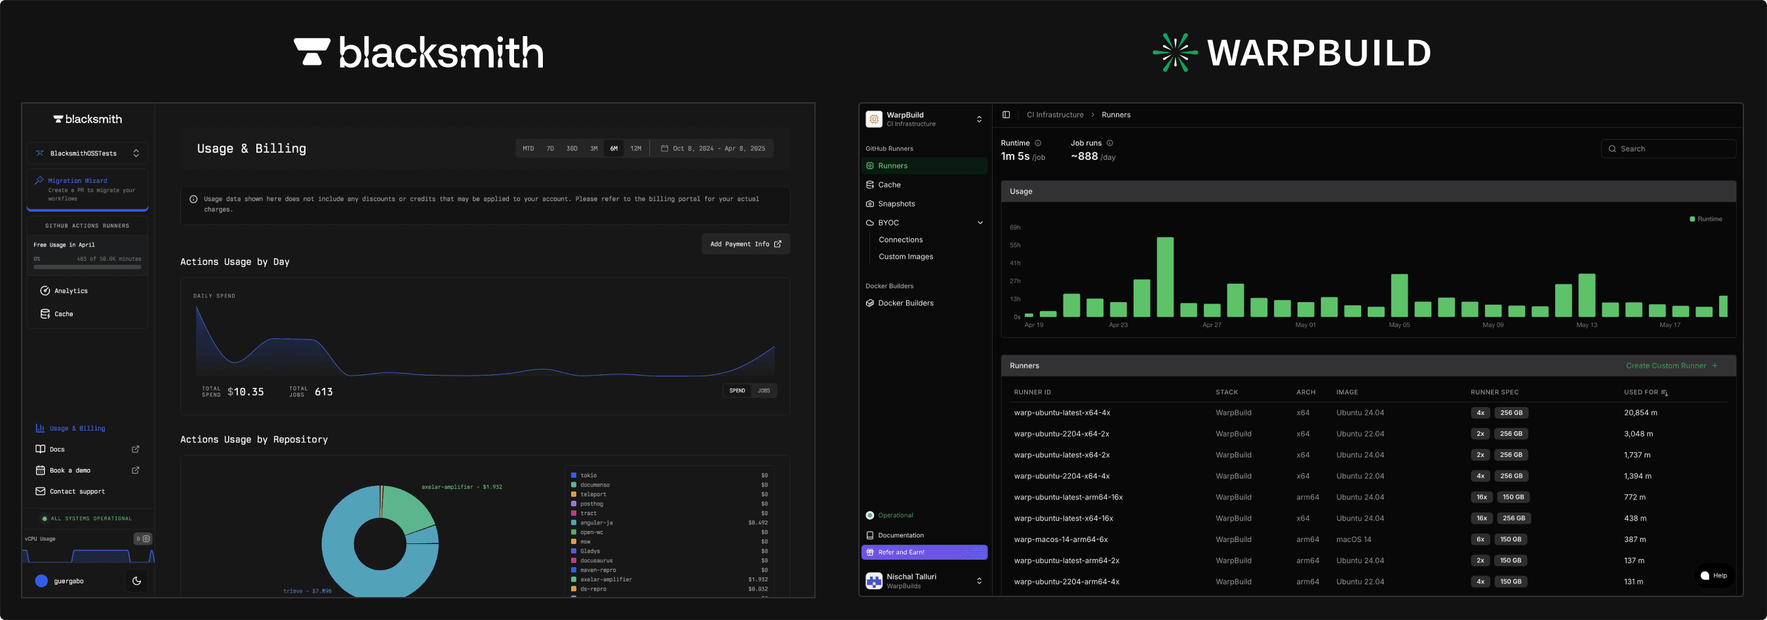Open WarpBuild Cache page

[889, 184]
